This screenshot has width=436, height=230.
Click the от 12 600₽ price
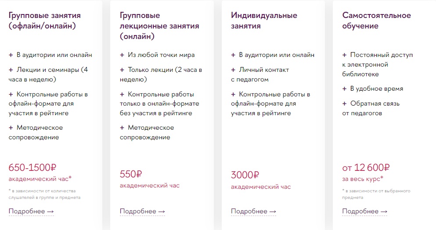tap(366, 167)
